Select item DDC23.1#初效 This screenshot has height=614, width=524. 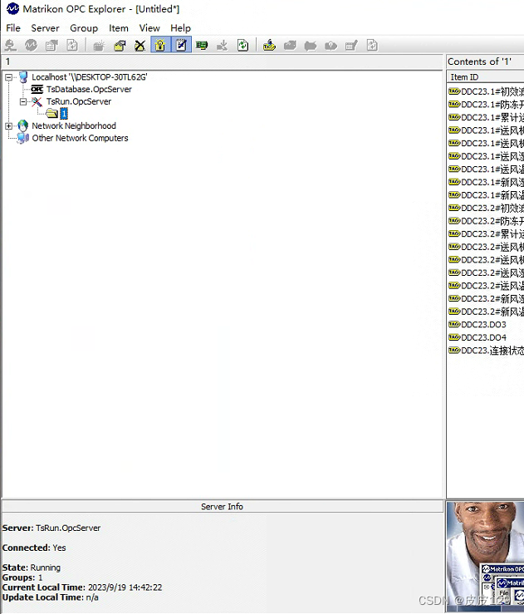(492, 91)
